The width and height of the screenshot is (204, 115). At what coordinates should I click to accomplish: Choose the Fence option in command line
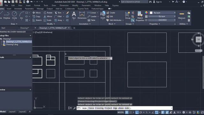click(x=91, y=108)
